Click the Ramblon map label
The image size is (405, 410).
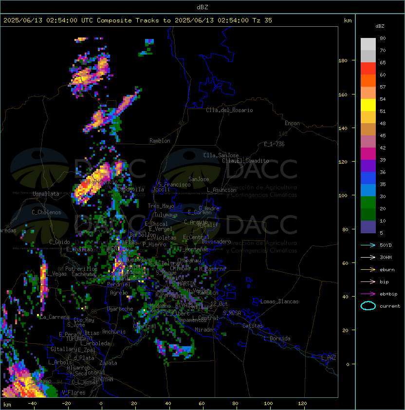160,141
